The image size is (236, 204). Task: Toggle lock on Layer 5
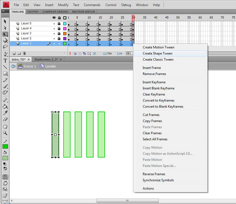click(x=59, y=24)
